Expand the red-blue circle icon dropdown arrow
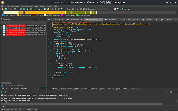178x111 pixels. point(13,9)
